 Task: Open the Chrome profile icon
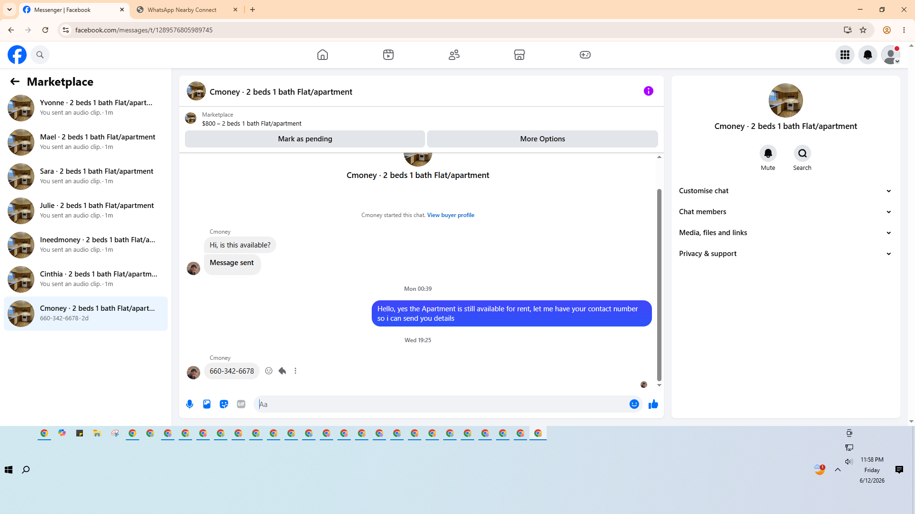pyautogui.click(x=887, y=30)
